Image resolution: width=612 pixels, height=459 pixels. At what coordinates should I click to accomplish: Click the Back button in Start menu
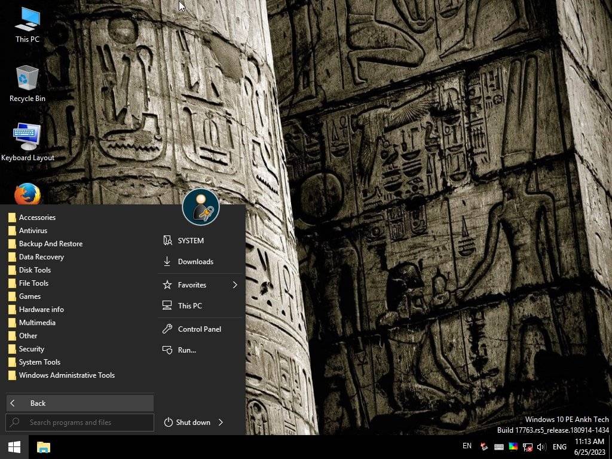tap(79, 403)
